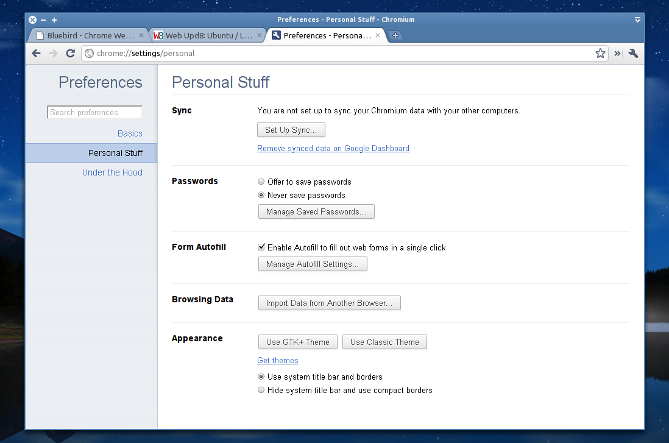Open a new tab with plus button
The height and width of the screenshot is (443, 669).
click(395, 35)
